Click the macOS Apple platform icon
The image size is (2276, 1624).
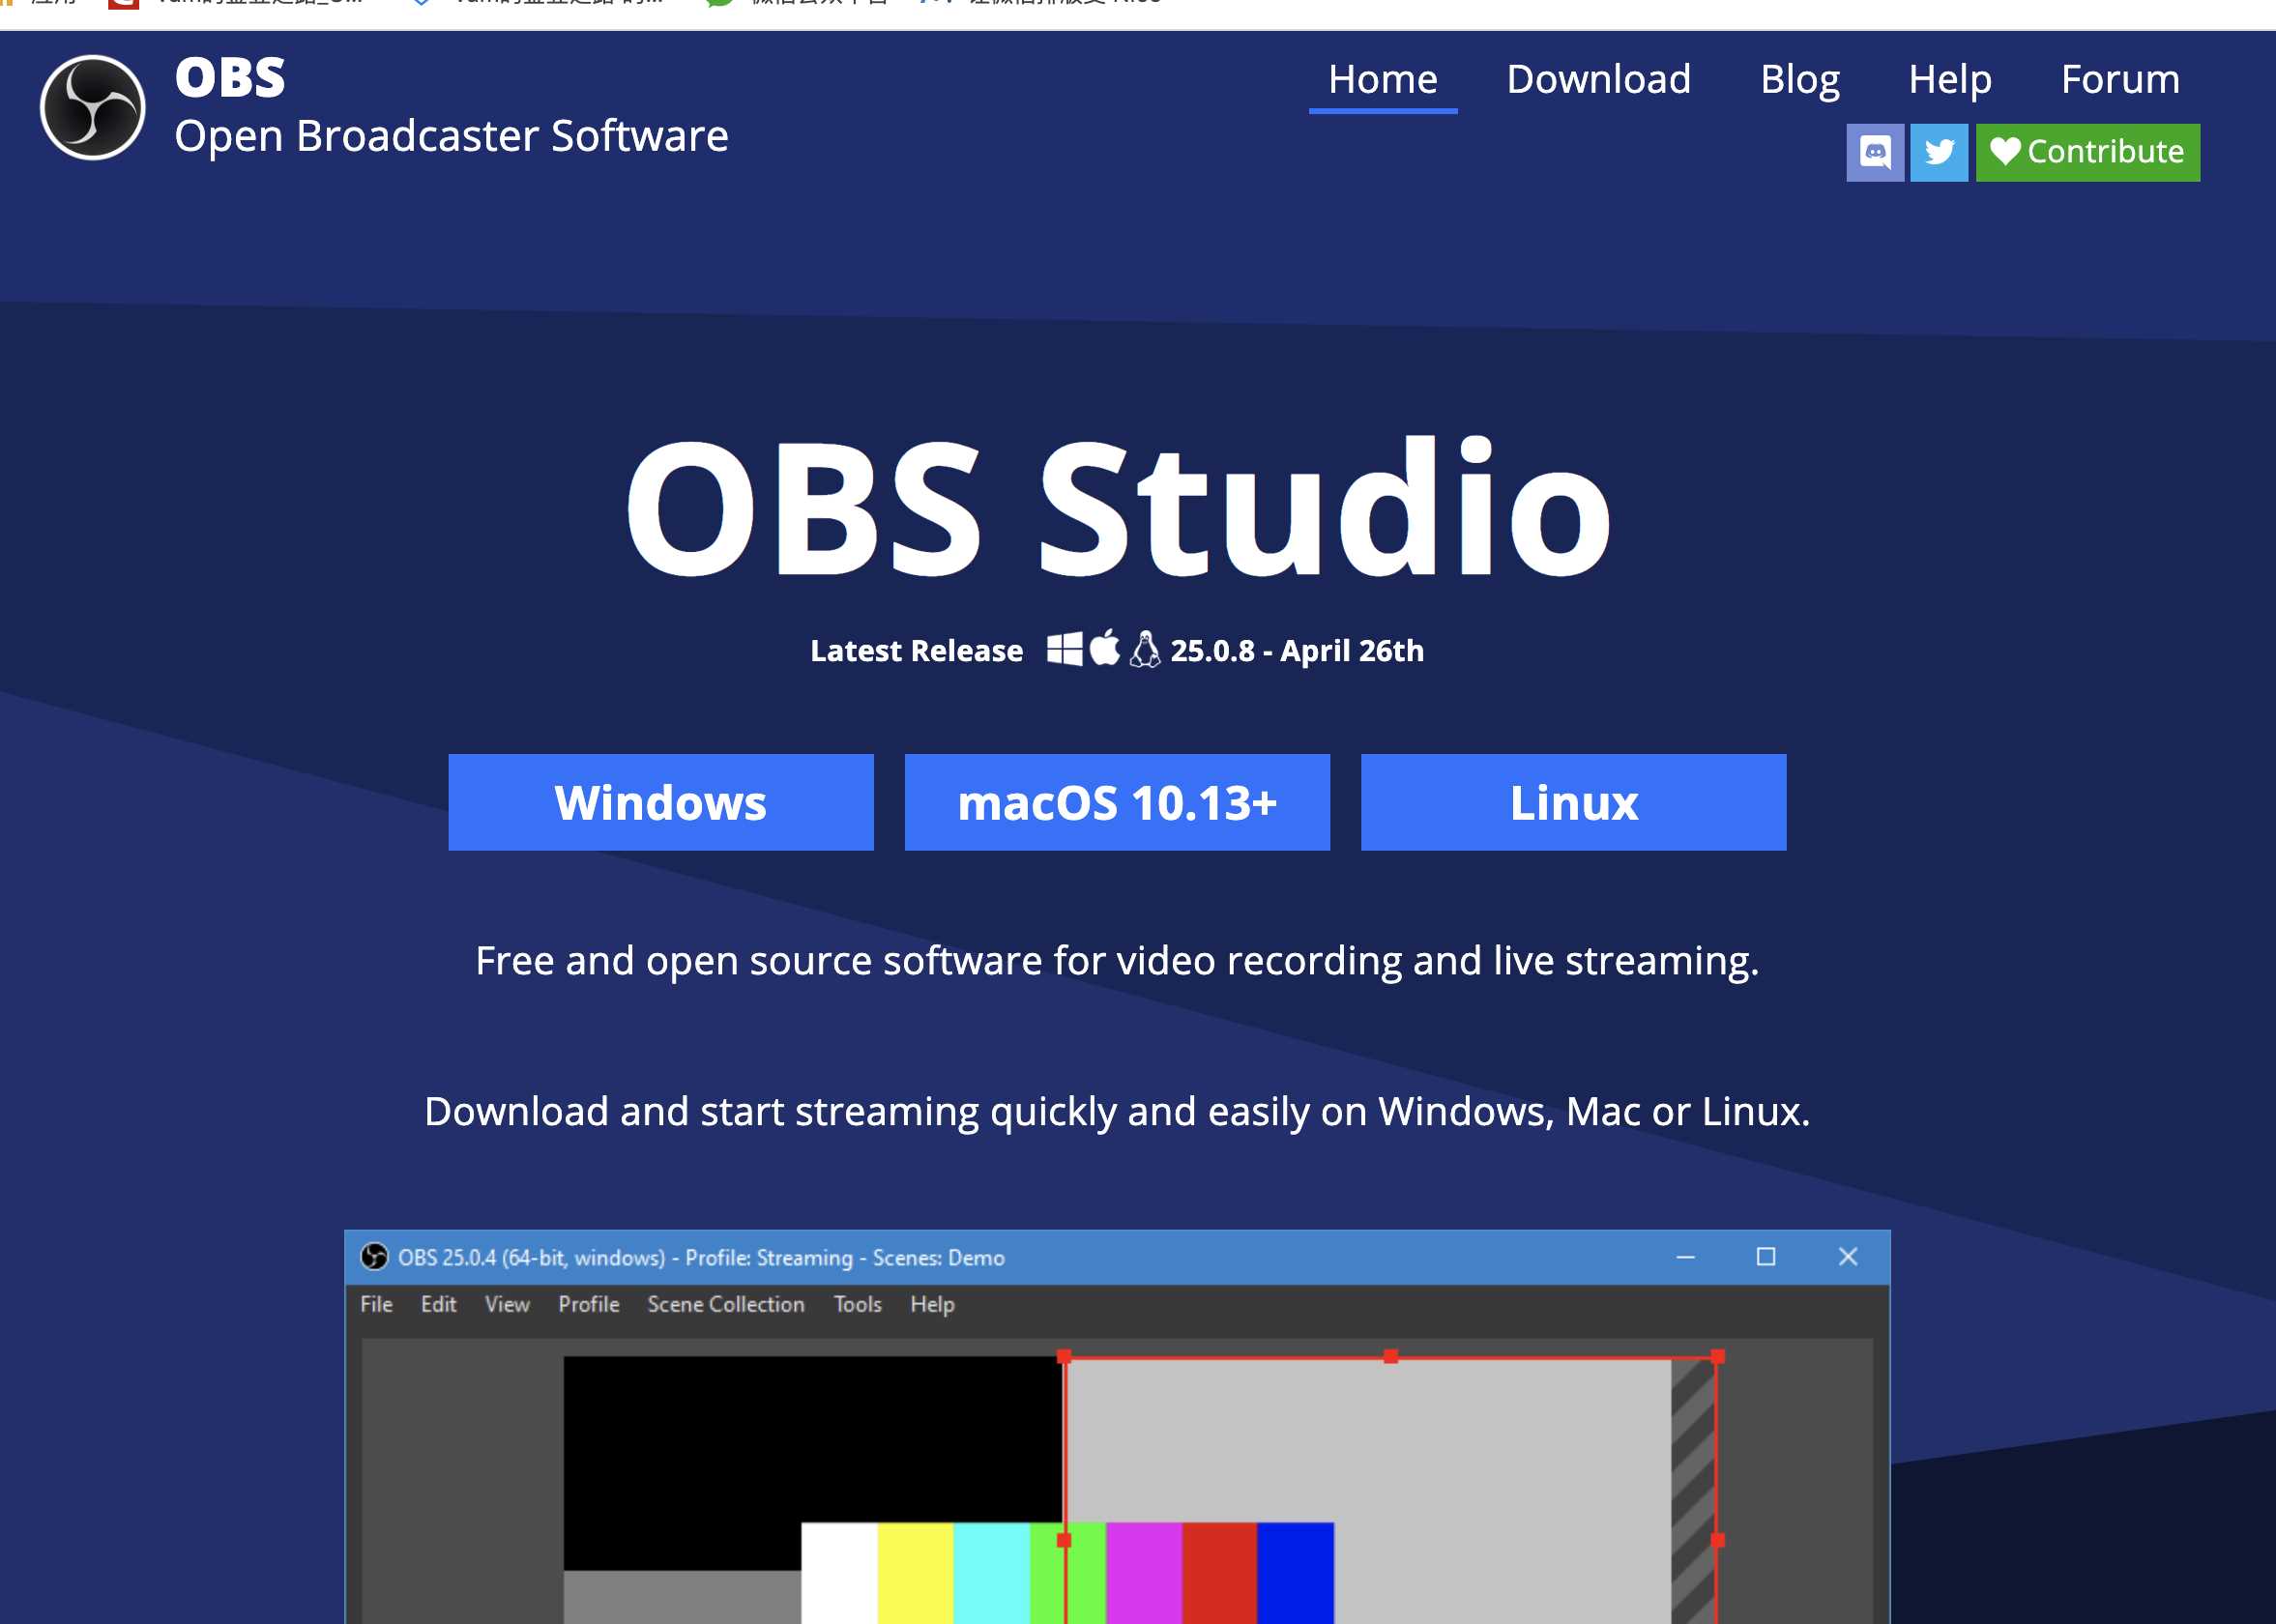(1100, 651)
